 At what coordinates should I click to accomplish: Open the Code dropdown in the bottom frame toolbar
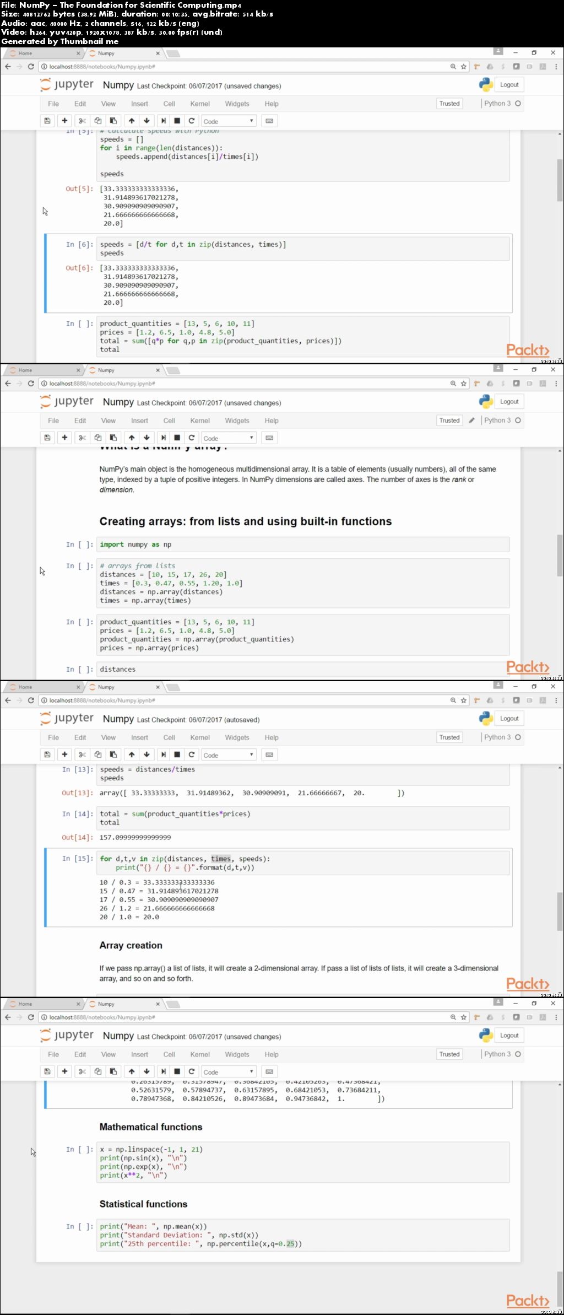point(228,1072)
